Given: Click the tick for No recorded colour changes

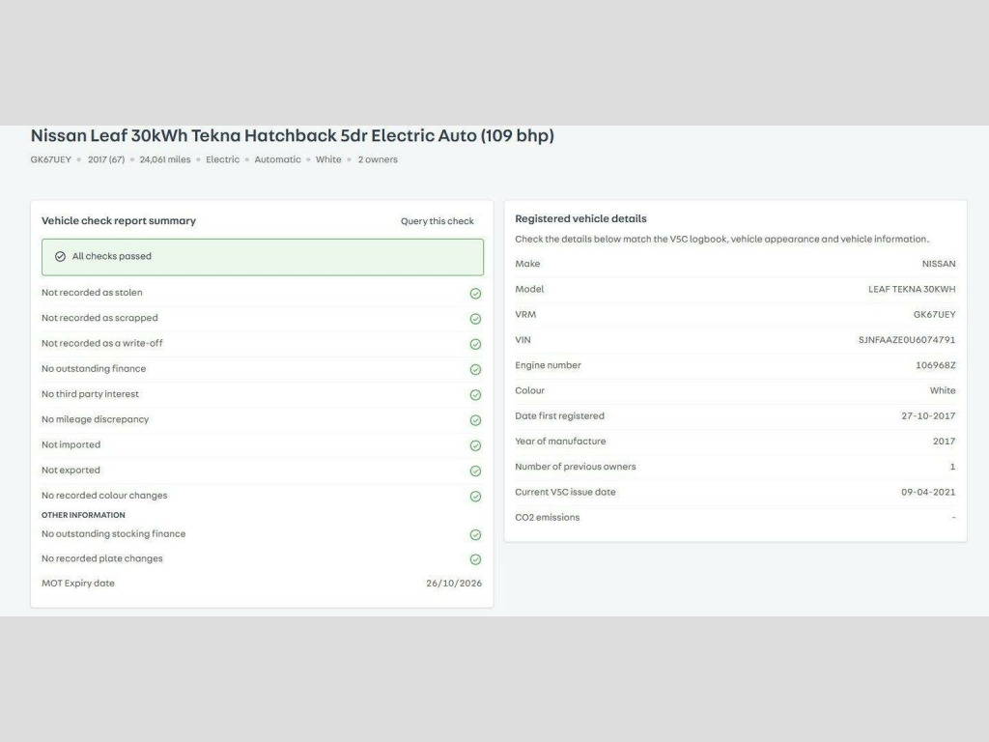Looking at the screenshot, I should 475,497.
